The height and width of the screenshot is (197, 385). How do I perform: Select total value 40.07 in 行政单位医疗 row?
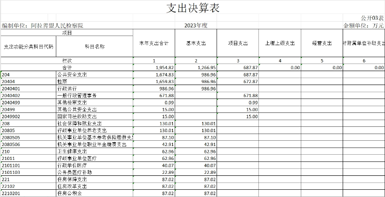[x=154, y=166]
